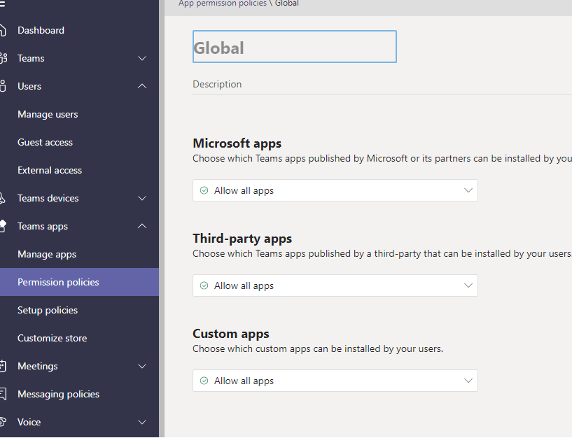Click the sidebar vertical scrollbar
The image size is (572, 438).
pyautogui.click(x=162, y=219)
